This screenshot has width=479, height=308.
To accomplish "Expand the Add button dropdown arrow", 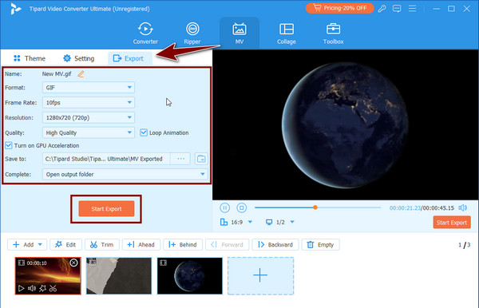I will [x=40, y=244].
